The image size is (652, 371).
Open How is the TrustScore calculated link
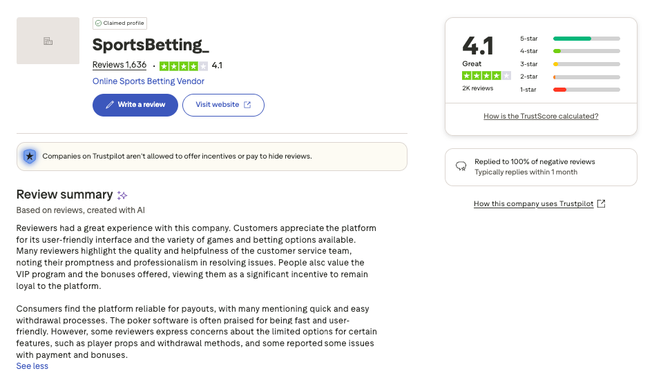541,117
